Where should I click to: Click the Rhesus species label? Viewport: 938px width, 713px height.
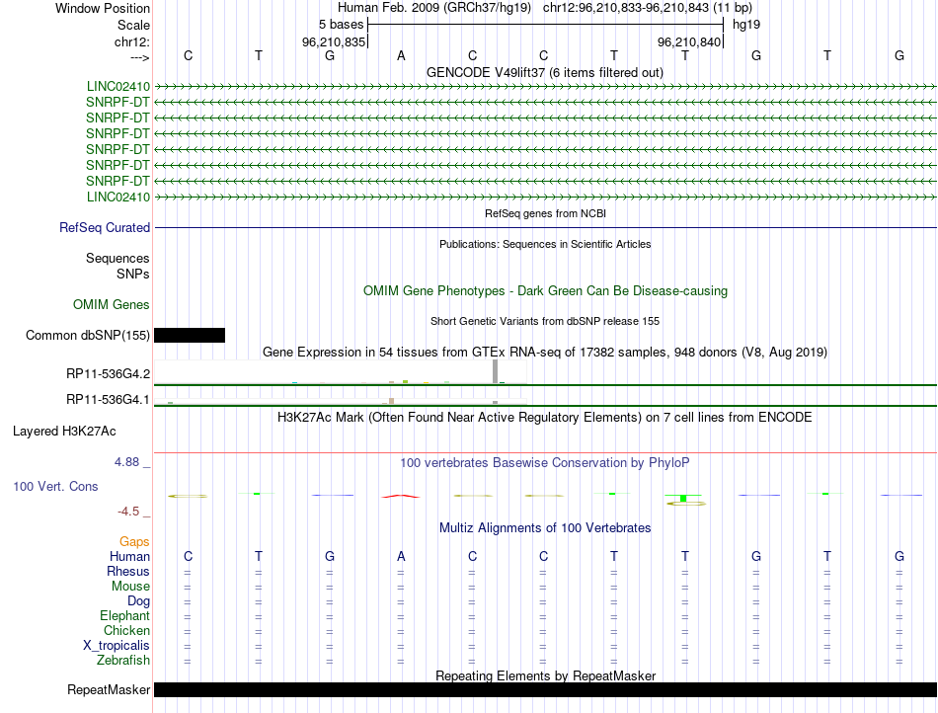click(128, 571)
